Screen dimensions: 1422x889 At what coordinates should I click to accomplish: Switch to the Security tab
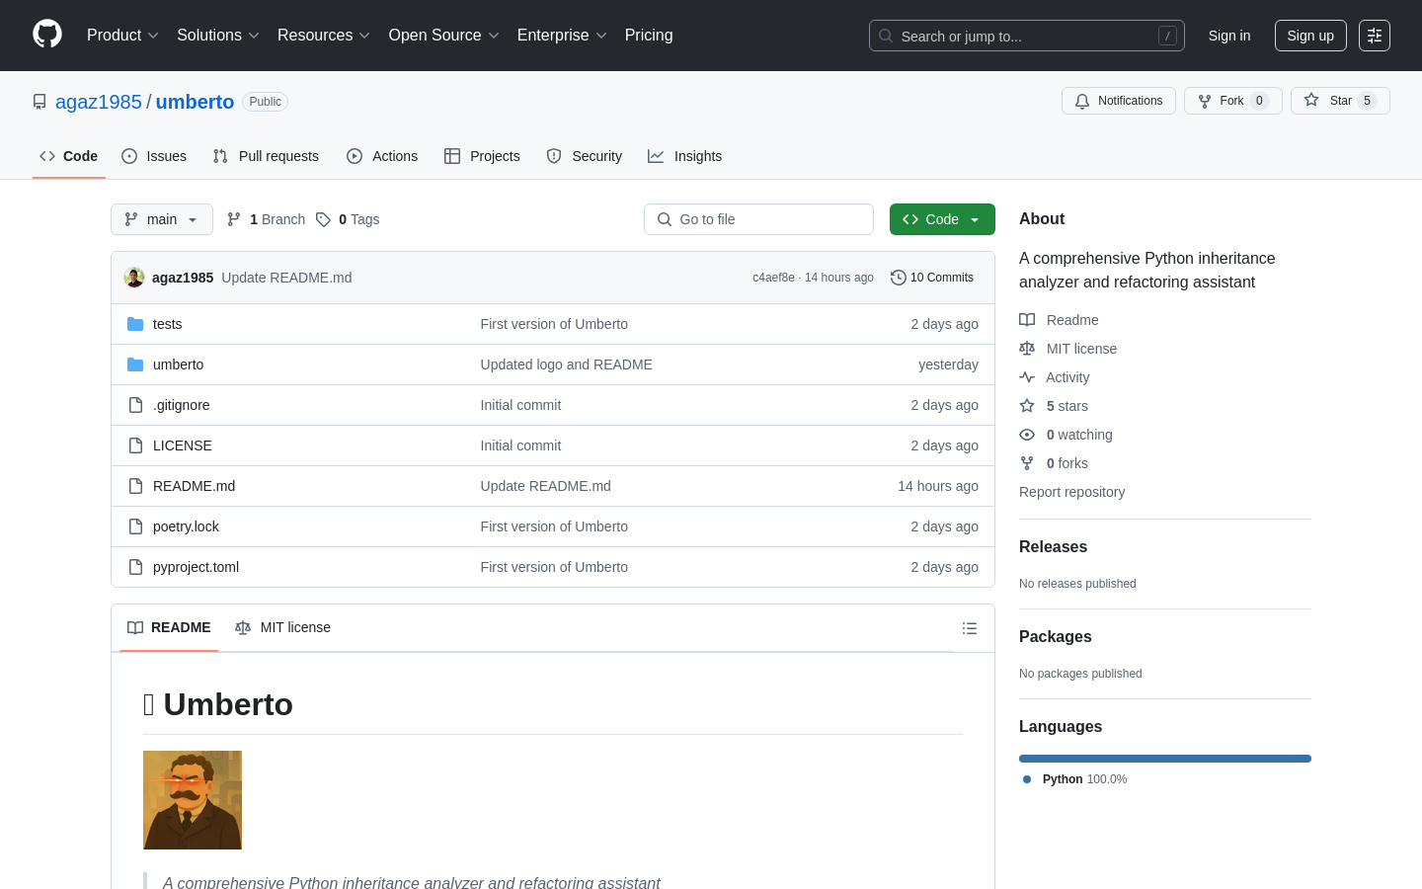[585, 156]
